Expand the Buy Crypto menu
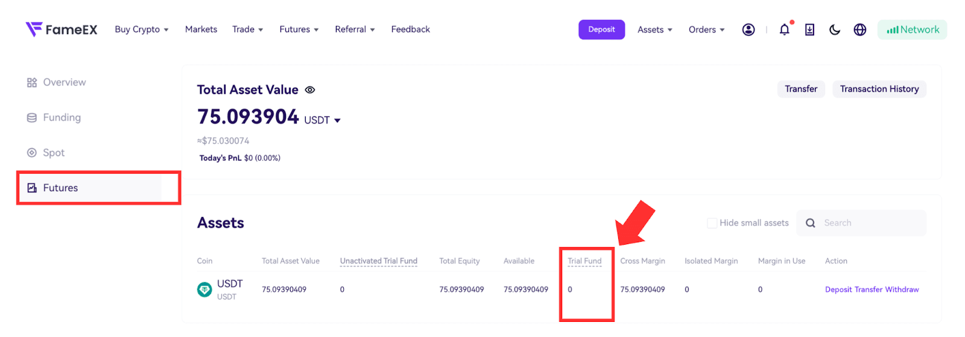The image size is (965, 337). pos(142,30)
